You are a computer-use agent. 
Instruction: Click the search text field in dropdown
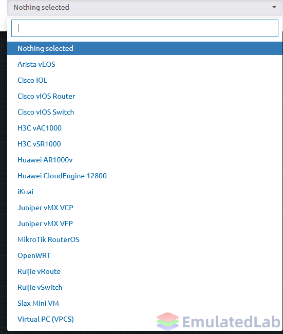click(x=145, y=28)
